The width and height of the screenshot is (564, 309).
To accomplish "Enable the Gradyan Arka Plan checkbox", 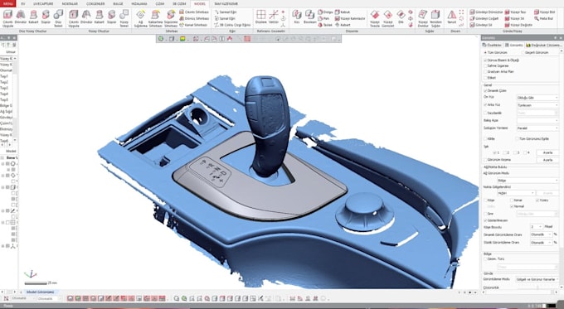I will pyautogui.click(x=485, y=72).
